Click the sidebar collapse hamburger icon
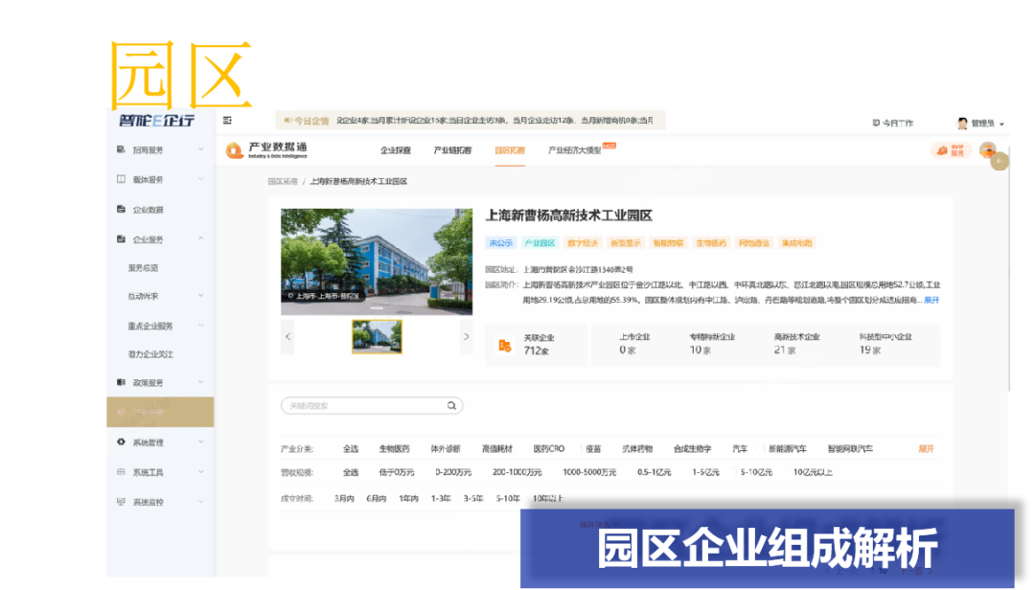 tap(227, 121)
